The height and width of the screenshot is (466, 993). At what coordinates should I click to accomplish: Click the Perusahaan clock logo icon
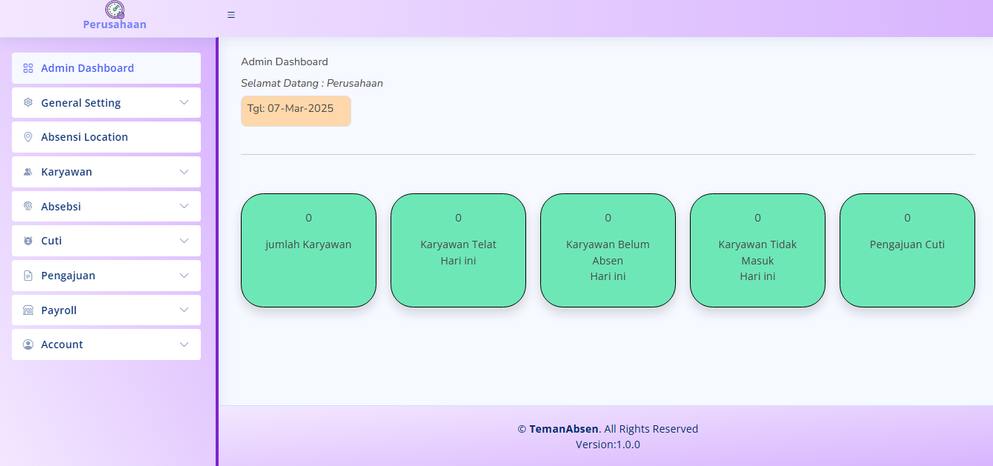tap(115, 10)
